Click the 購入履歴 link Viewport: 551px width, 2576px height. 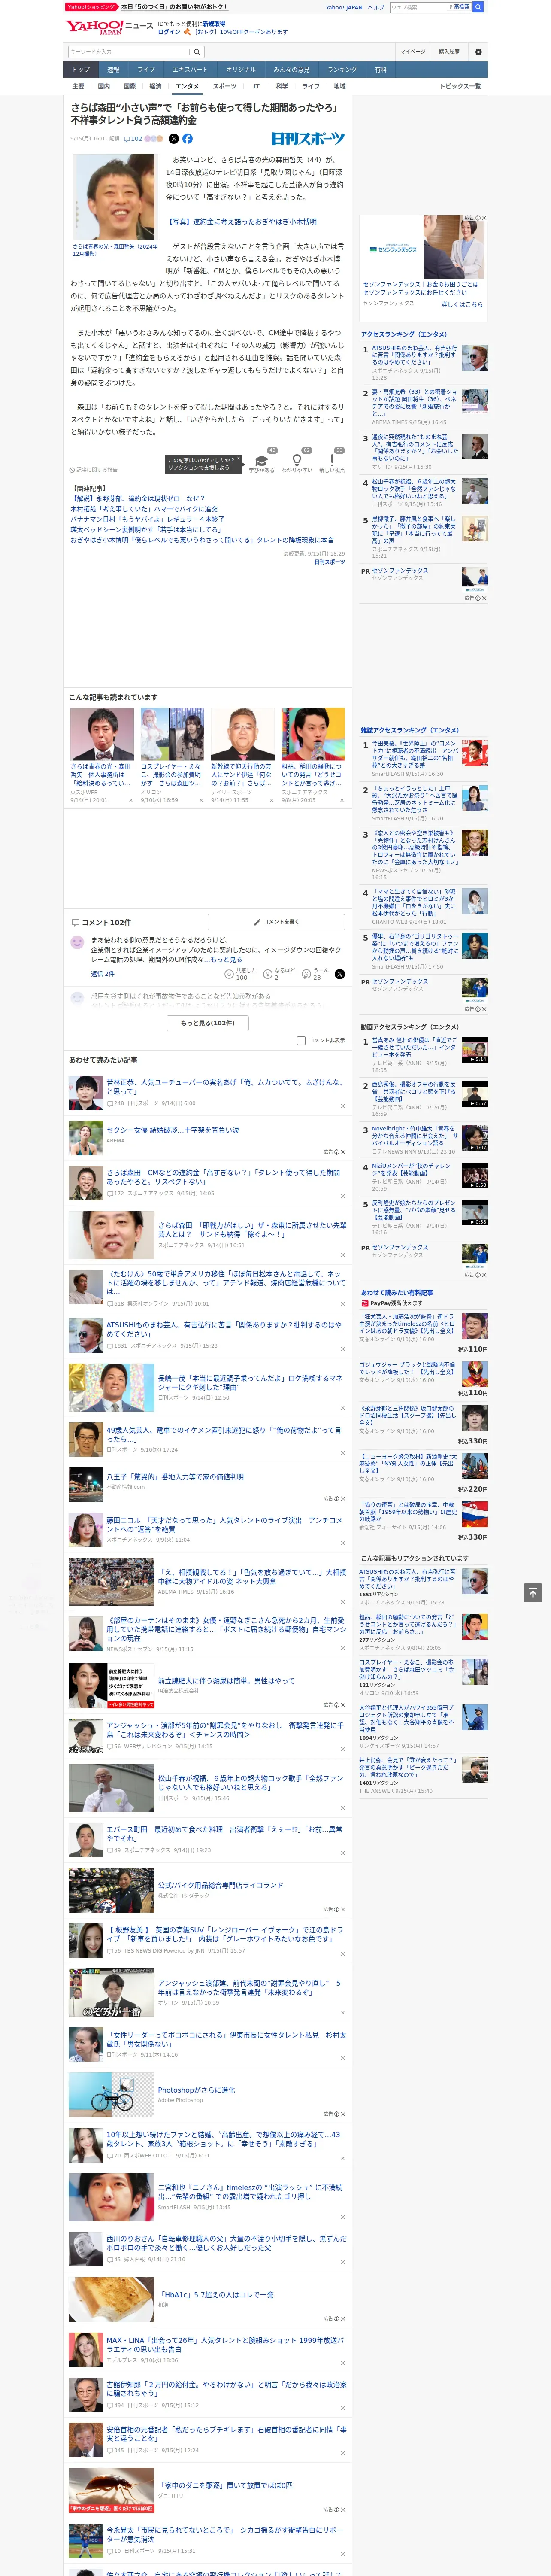pos(449,52)
